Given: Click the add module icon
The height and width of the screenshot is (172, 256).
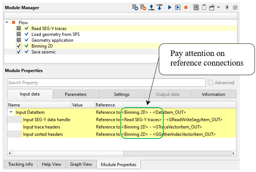Looking at the screenshot, I should 135,7.
